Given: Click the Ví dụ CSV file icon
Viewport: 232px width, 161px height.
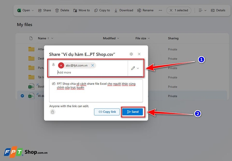Looking at the screenshot, I should [x=31, y=96].
